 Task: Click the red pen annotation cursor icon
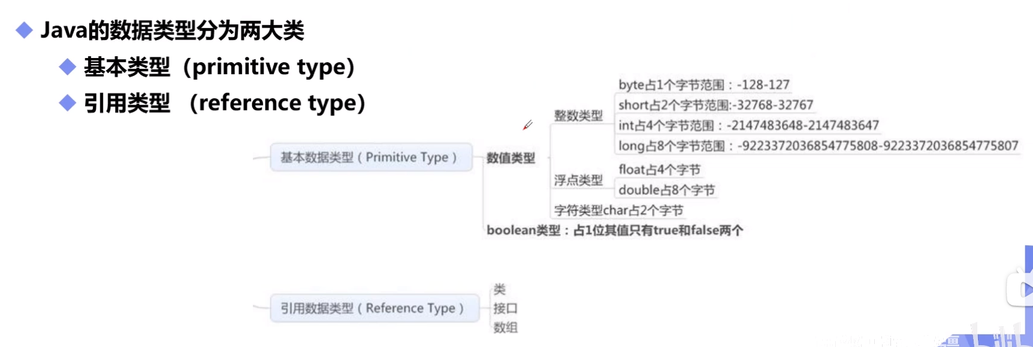[x=527, y=125]
